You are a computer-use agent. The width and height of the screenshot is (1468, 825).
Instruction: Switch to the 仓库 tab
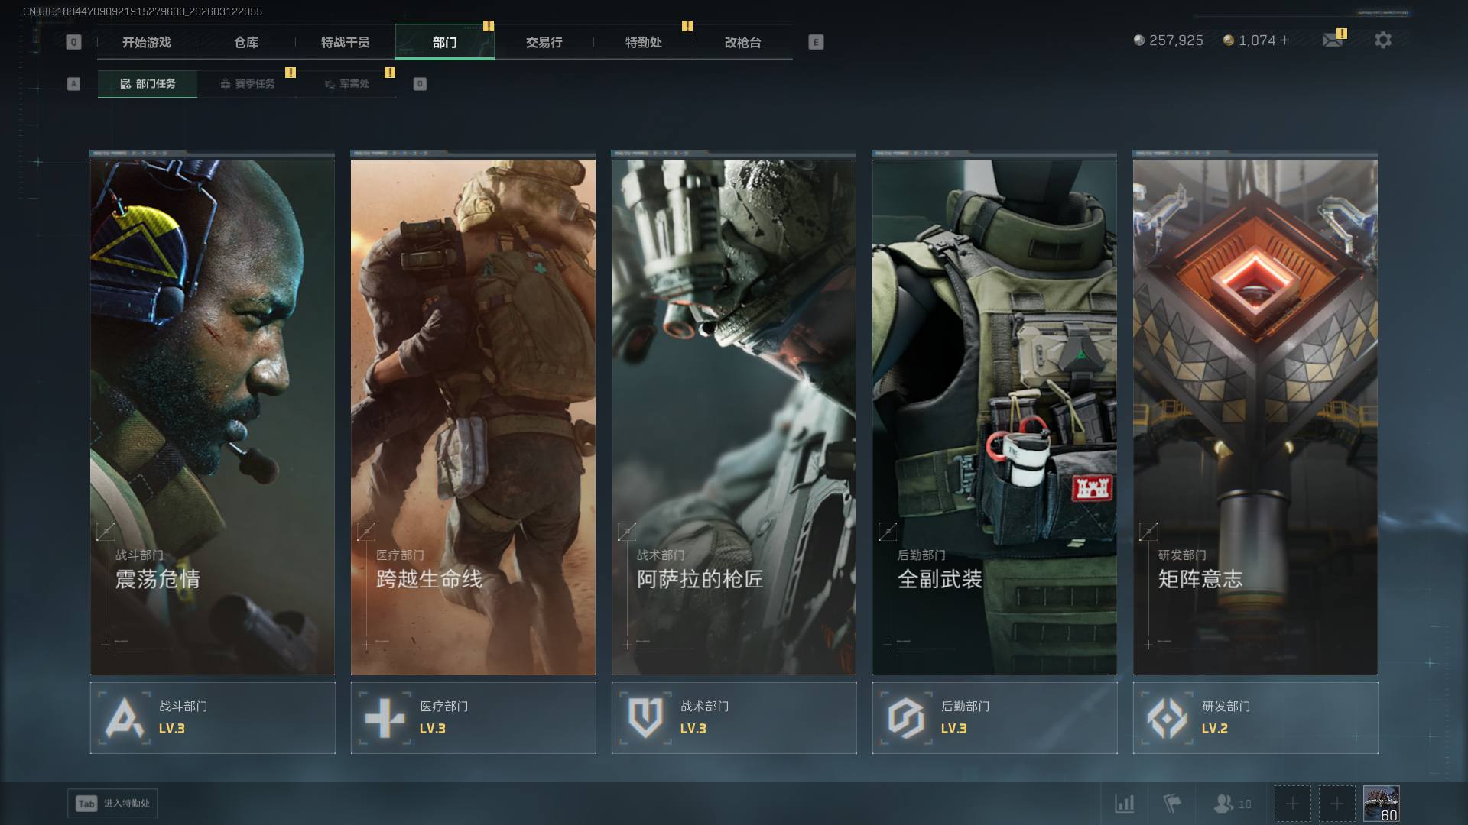tap(246, 43)
